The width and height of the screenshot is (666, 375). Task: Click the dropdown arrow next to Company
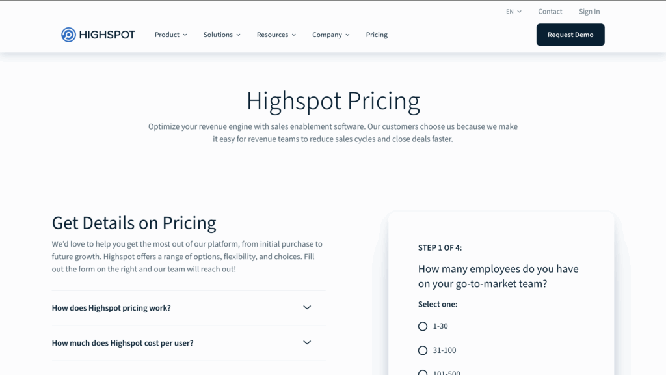pos(347,35)
